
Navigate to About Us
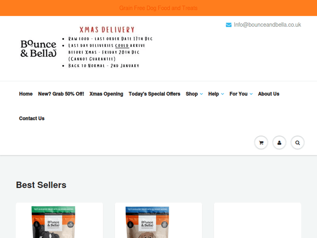click(268, 94)
